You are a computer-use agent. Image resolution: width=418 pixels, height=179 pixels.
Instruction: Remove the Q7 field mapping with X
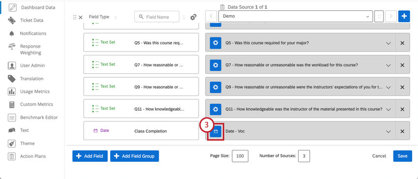coord(403,65)
